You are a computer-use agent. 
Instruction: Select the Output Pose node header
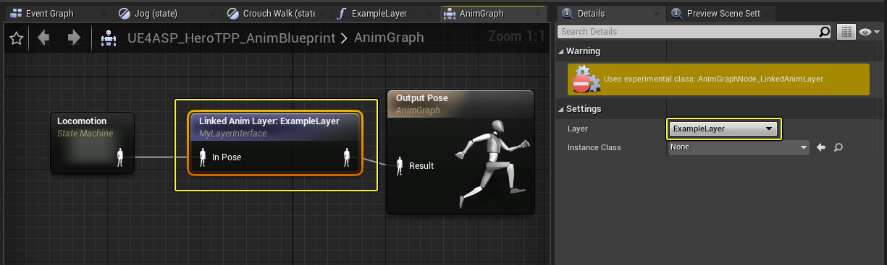coord(461,103)
